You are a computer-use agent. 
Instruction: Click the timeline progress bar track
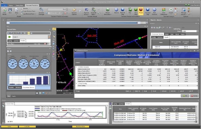tap(73, 23)
